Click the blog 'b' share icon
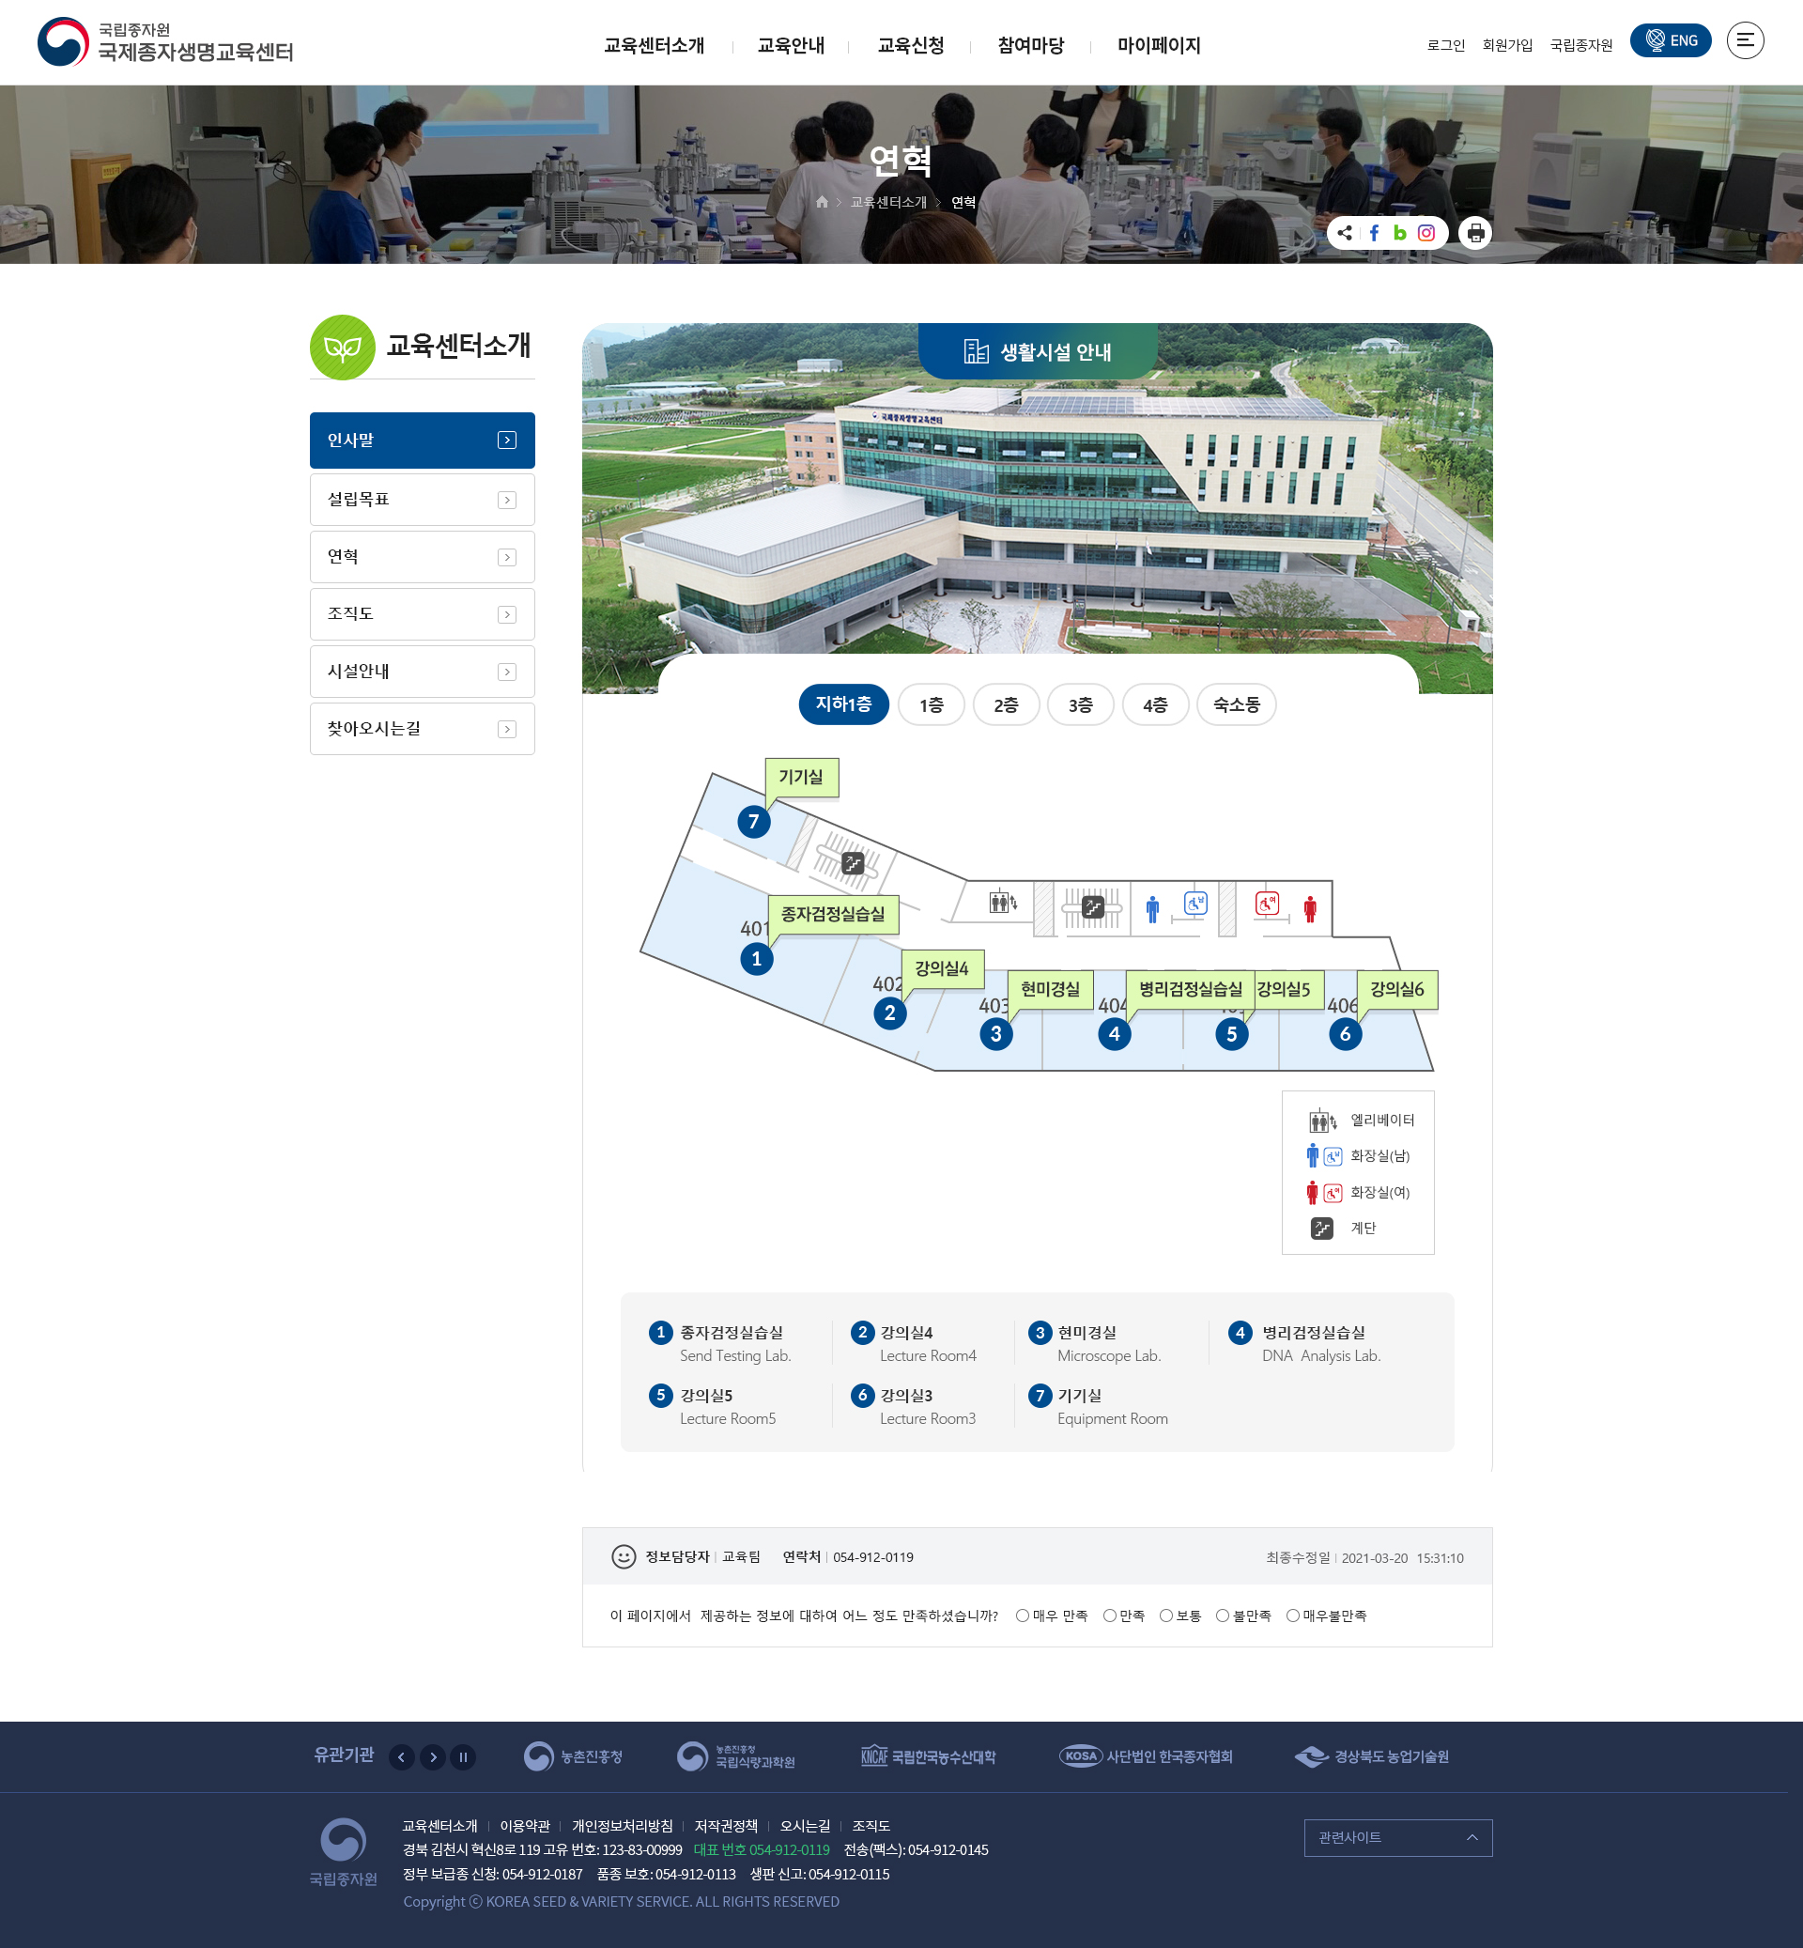Image resolution: width=1803 pixels, height=1948 pixels. 1399,233
